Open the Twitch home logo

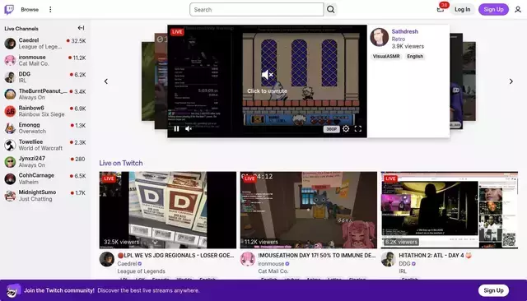(9, 9)
